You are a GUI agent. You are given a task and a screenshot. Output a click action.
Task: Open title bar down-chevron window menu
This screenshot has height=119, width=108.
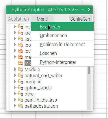click(77, 10)
